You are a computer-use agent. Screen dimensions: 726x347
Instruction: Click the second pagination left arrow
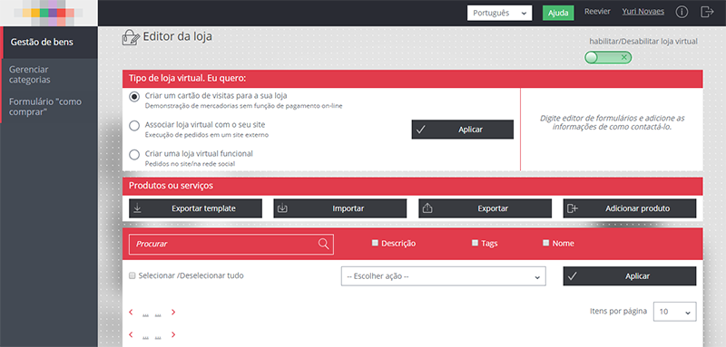point(131,334)
